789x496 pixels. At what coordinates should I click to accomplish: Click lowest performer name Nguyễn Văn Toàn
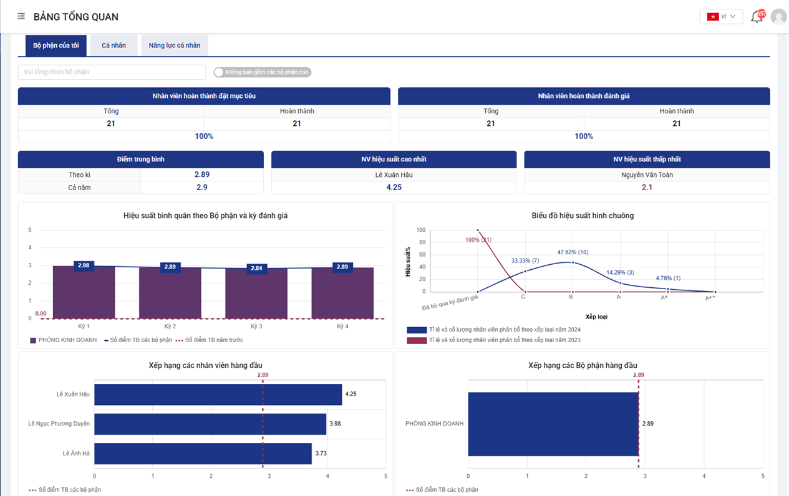(646, 175)
